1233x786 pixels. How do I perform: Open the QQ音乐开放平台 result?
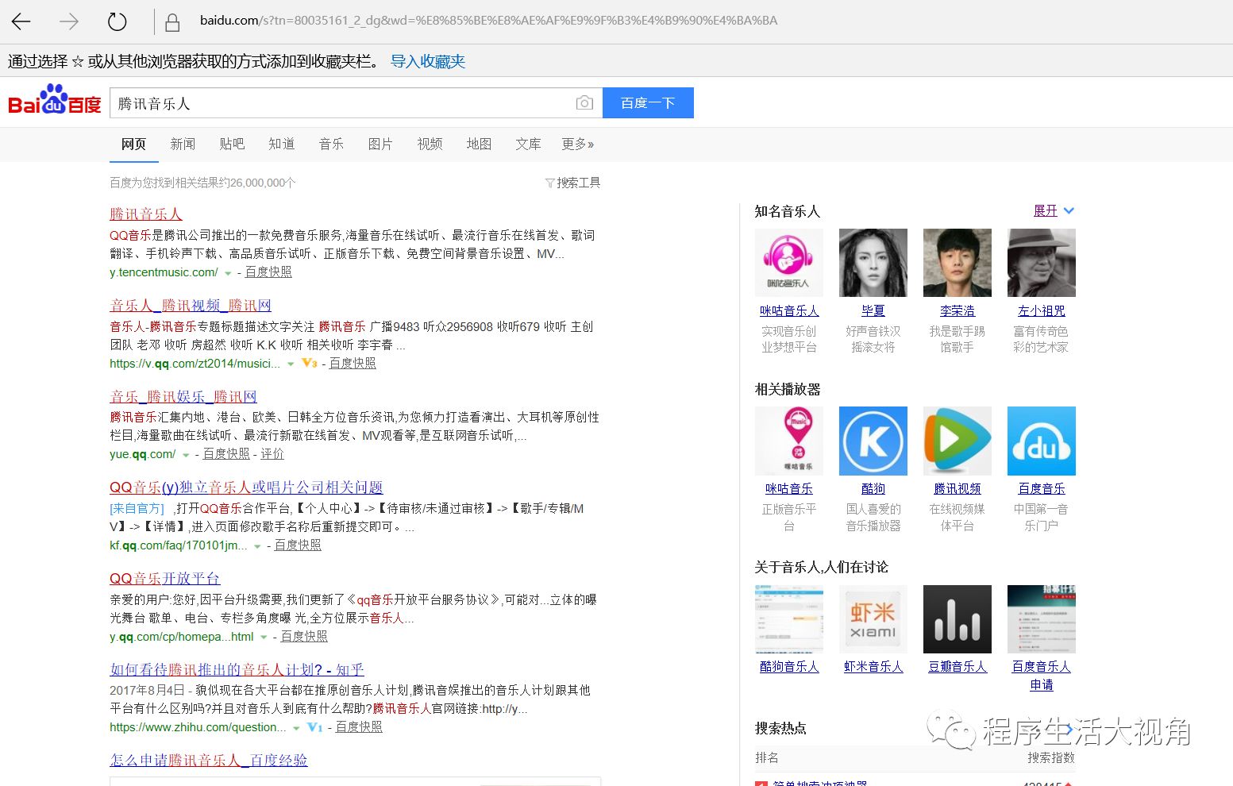(165, 579)
